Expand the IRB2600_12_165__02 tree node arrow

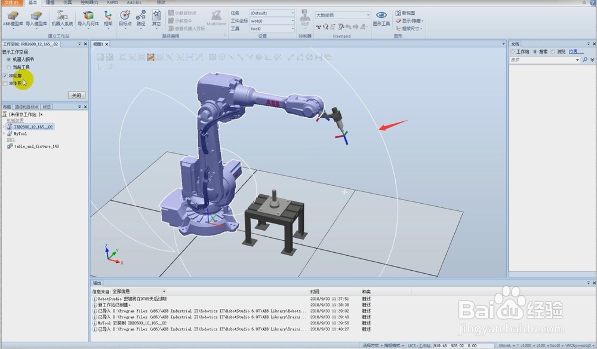pos(4,127)
